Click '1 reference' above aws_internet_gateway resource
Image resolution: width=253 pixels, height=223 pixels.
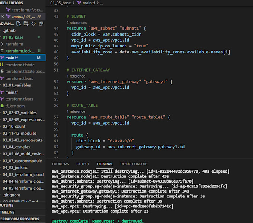click(x=76, y=76)
